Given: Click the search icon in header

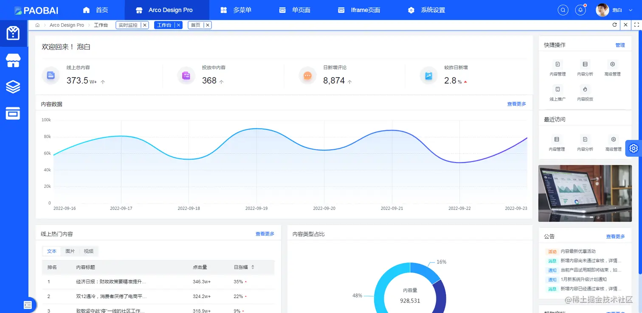Looking at the screenshot, I should point(563,10).
